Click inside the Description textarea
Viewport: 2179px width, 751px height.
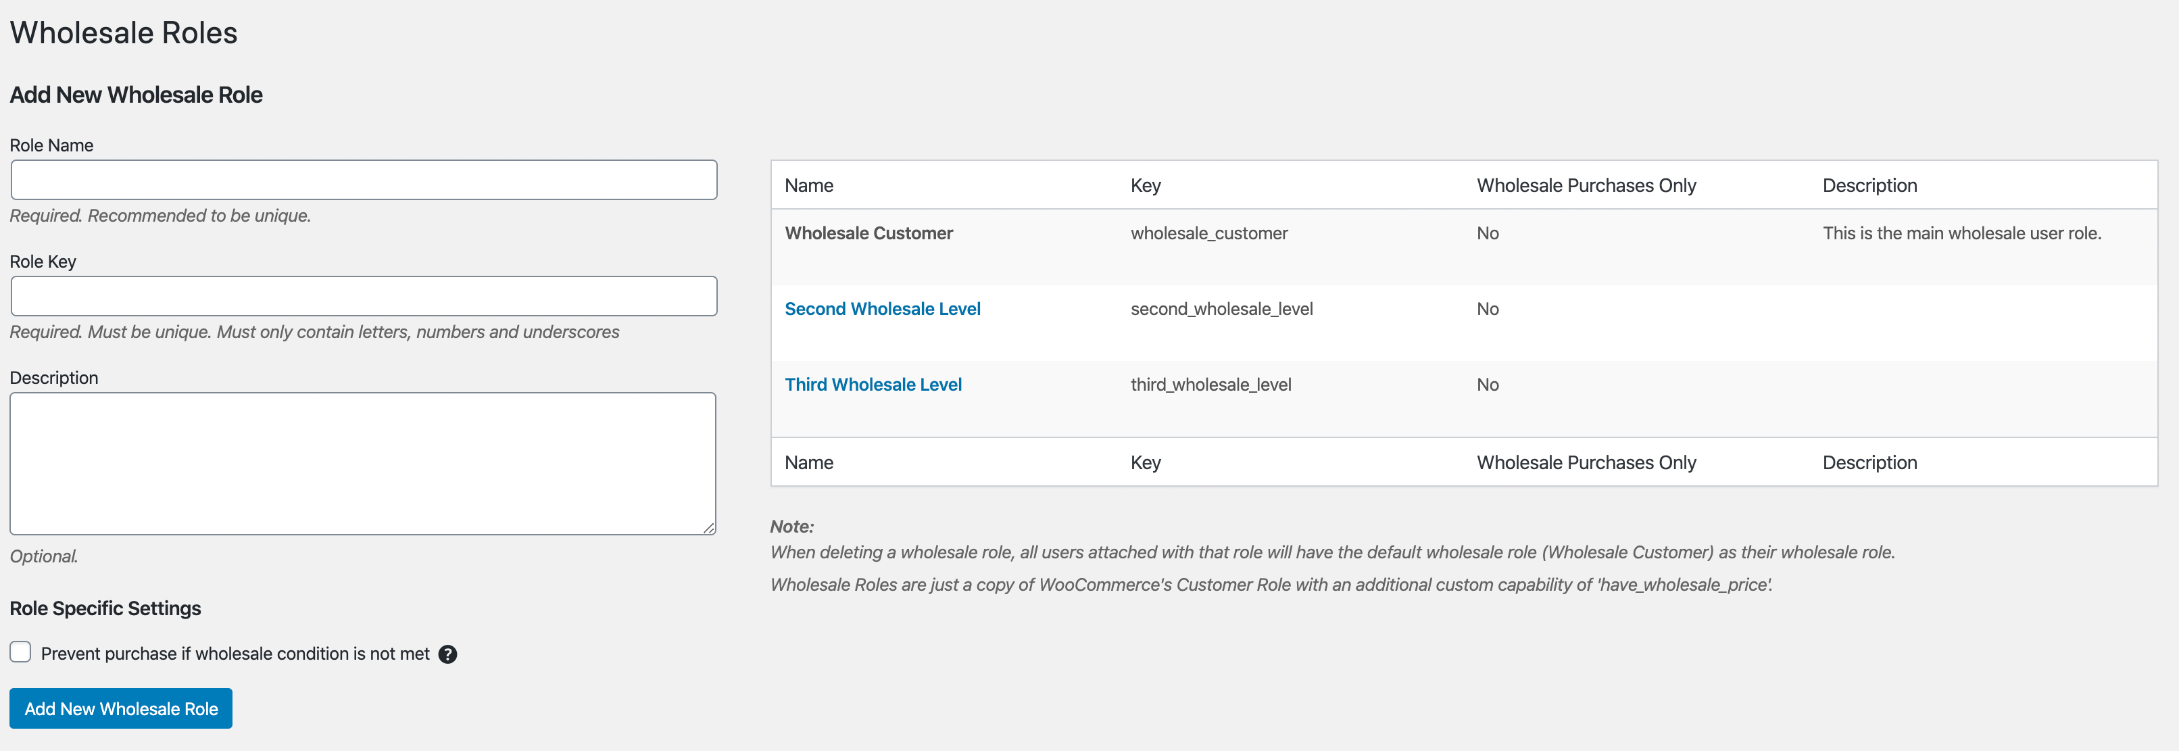click(x=362, y=462)
